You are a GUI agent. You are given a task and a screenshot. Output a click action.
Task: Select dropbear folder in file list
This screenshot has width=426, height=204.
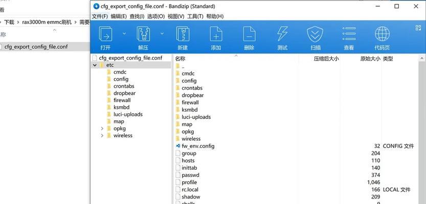pos(193,95)
